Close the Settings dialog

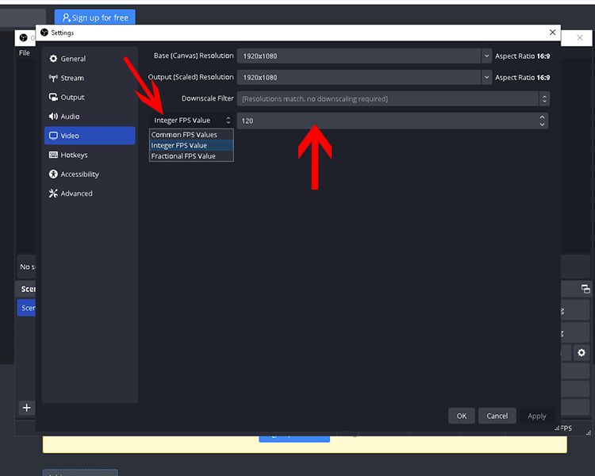click(x=552, y=33)
